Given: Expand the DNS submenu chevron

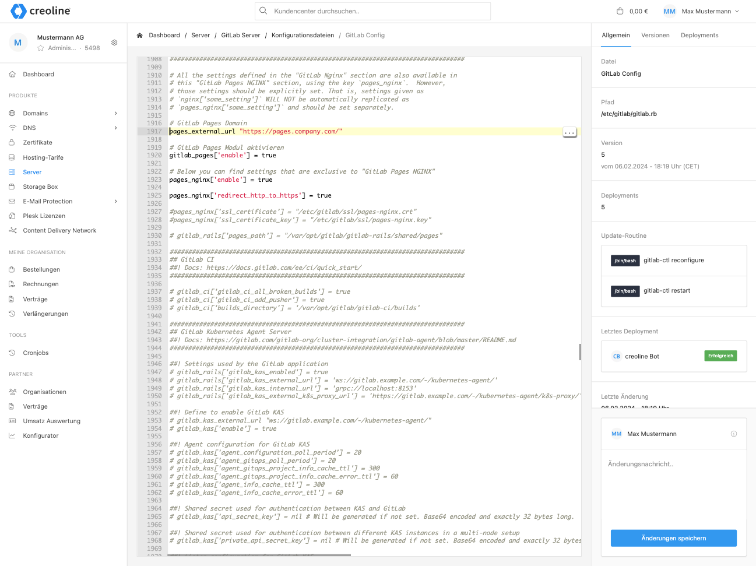Looking at the screenshot, I should click(x=115, y=128).
